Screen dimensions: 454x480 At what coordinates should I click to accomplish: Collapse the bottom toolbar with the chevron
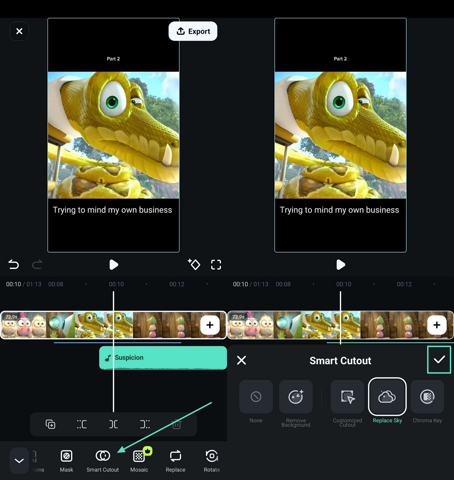tap(19, 460)
